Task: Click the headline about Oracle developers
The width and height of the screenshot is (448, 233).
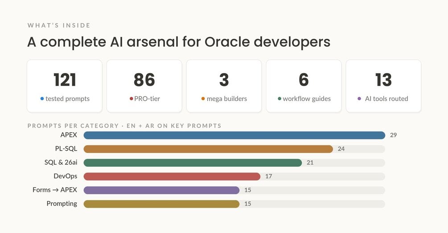Action: tap(179, 42)
